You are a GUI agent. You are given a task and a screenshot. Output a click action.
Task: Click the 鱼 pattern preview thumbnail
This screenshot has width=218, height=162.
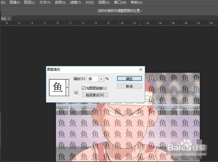coord(57,88)
